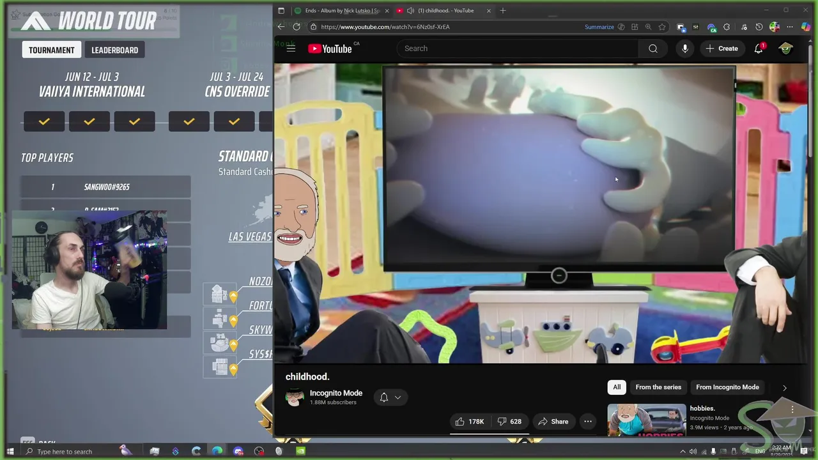818x460 pixels.
Task: Add this page to favorites star icon
Action: [662, 27]
